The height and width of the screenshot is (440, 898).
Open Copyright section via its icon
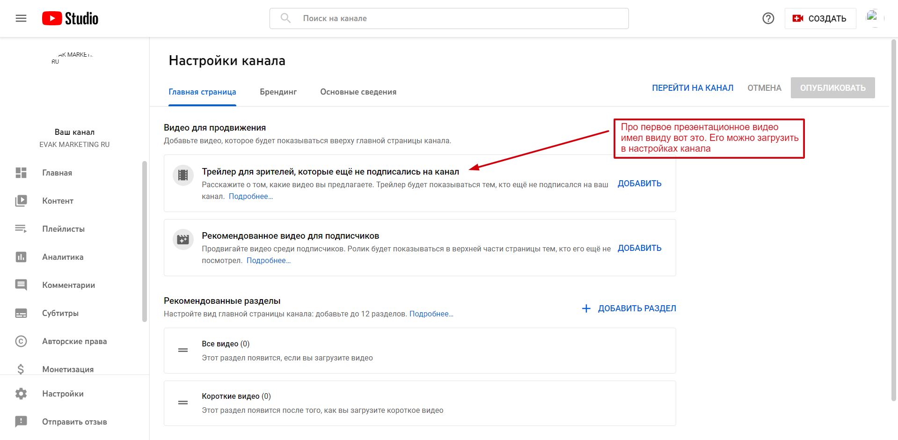click(x=21, y=341)
